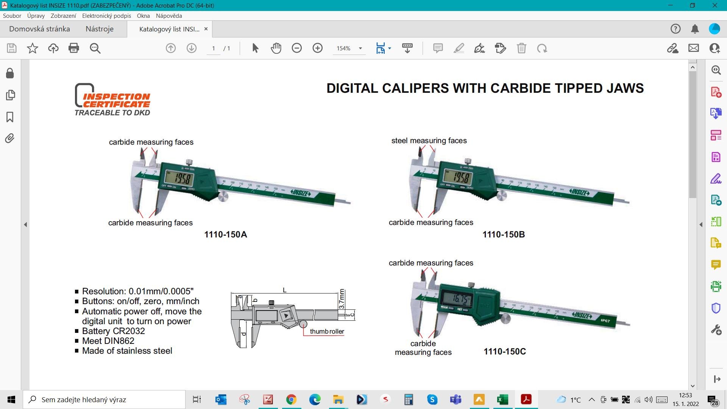Viewport: 727px width, 409px height.
Task: Add bookmark star icon
Action: 33,48
